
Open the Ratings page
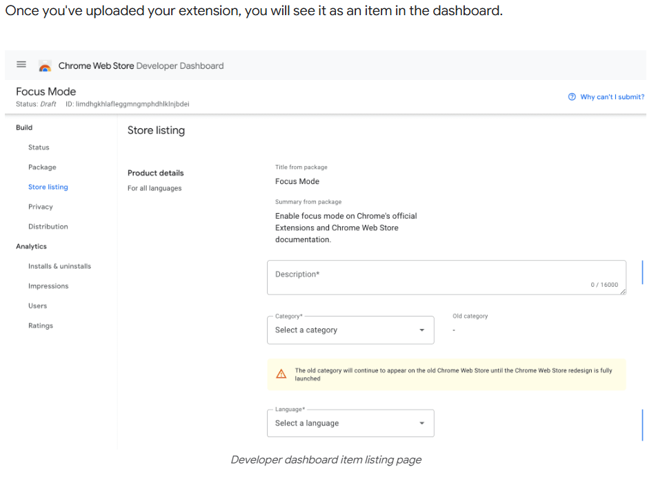pos(40,325)
